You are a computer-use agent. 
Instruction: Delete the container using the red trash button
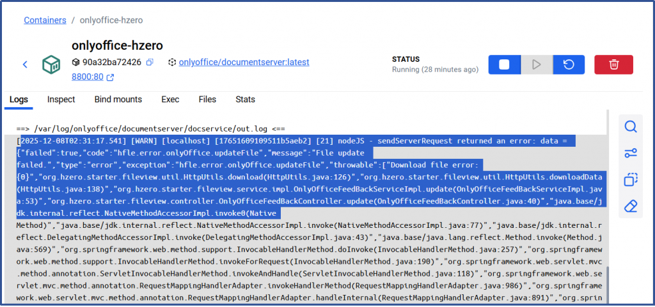(x=613, y=64)
